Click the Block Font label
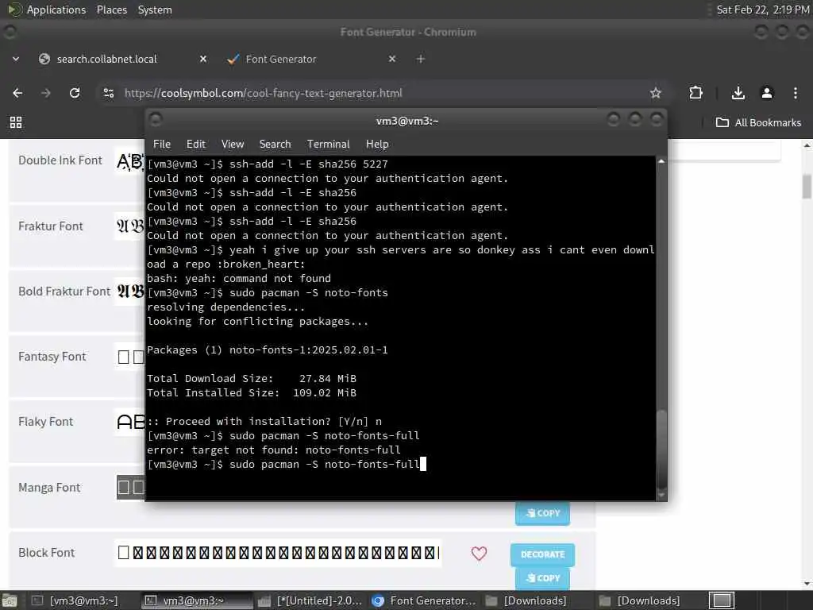The image size is (813, 610). tap(47, 553)
